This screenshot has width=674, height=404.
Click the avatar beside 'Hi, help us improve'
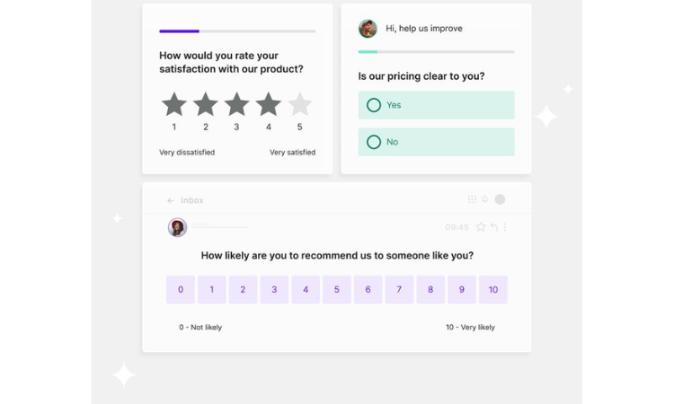(368, 29)
